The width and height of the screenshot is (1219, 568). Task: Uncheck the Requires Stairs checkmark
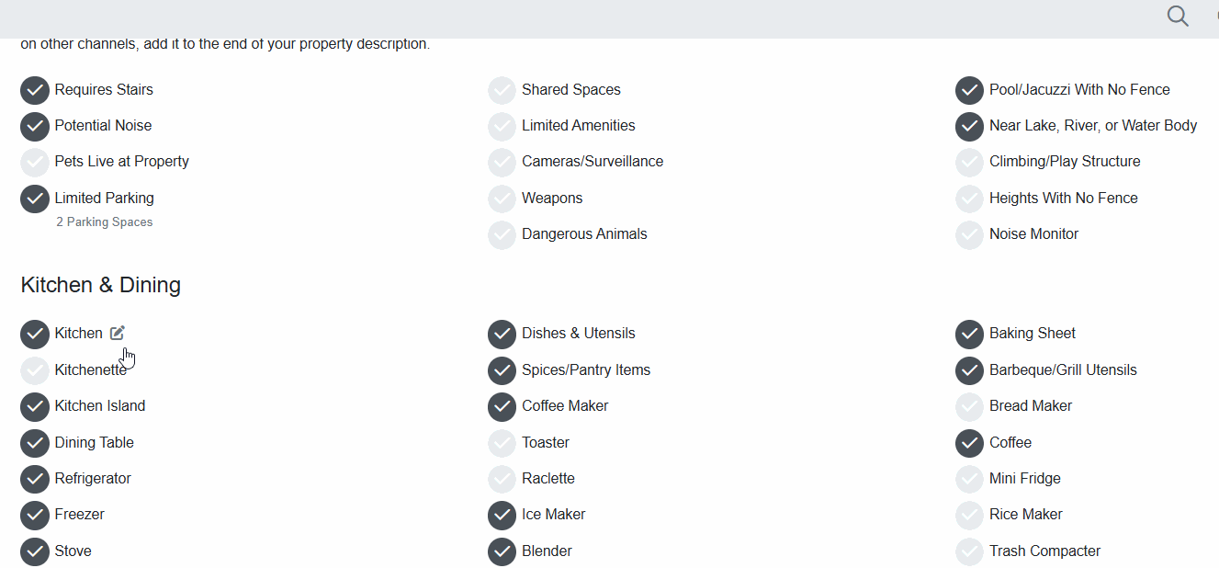pyautogui.click(x=35, y=90)
